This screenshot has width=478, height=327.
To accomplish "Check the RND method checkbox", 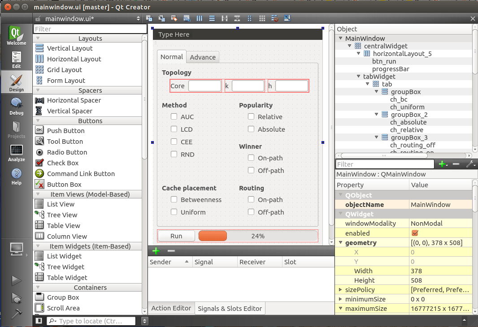I will pos(174,154).
